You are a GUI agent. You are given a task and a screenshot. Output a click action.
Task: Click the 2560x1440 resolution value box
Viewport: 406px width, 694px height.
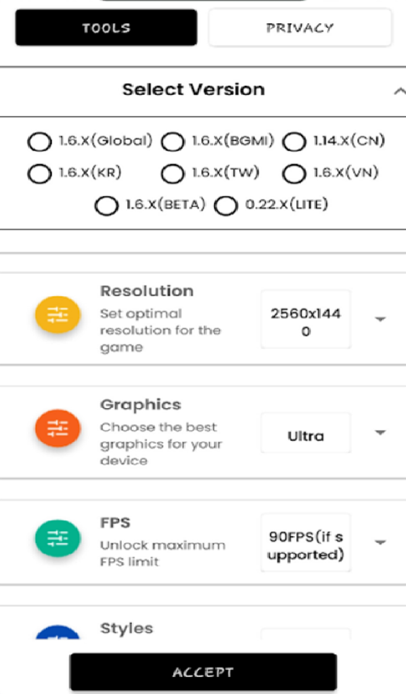(x=306, y=319)
